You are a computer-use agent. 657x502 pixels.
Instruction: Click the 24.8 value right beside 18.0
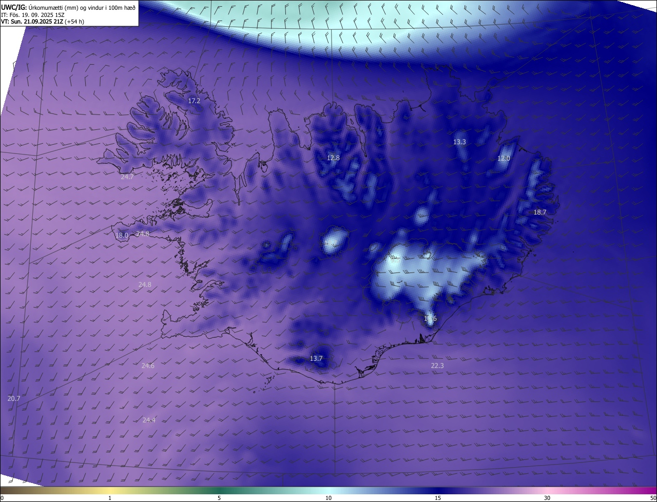143,234
